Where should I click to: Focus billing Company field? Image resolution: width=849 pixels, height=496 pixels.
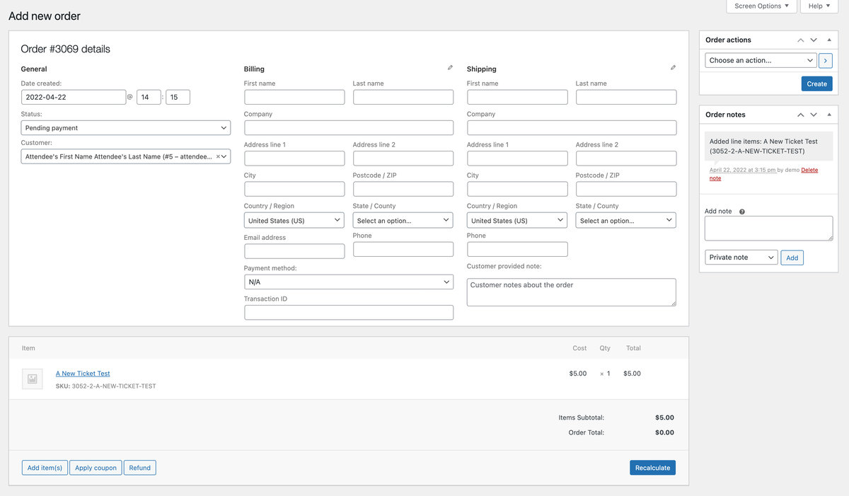click(349, 128)
